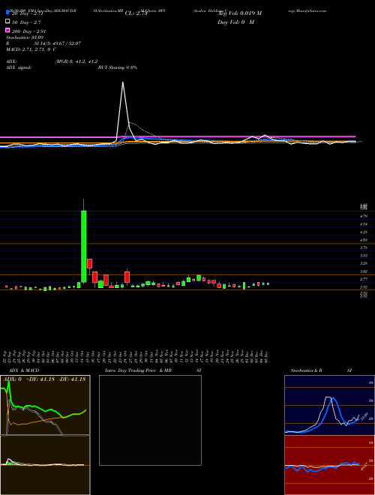Click the 4.54 price axis label
375x495 pixels.
click(364, 224)
